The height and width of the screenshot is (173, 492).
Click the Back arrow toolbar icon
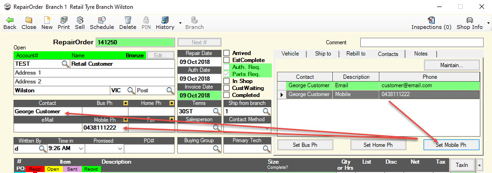10,20
